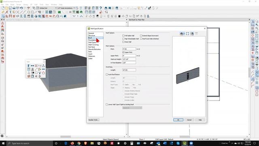The width and height of the screenshot is (259, 146).
Task: Click the magnifier zoom icon in right toolbar
Action: pos(257,25)
